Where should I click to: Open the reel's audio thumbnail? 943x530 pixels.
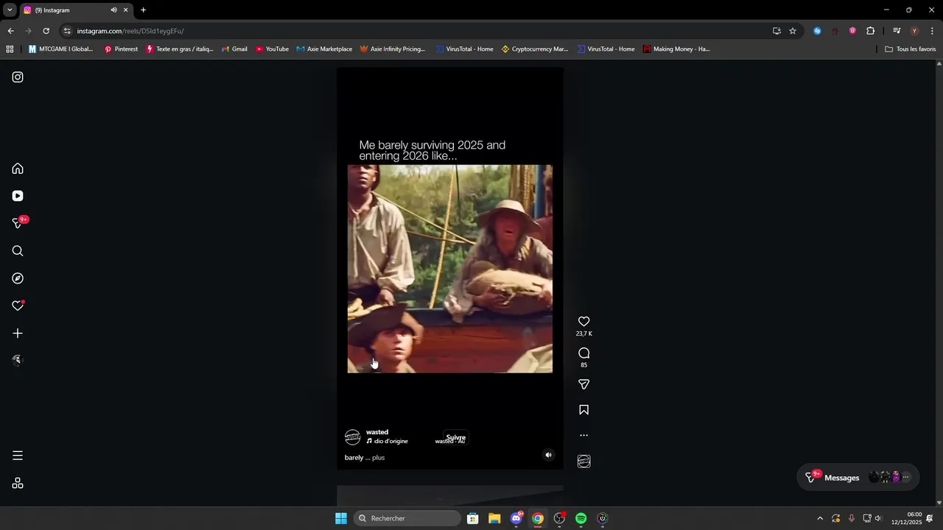(583, 462)
